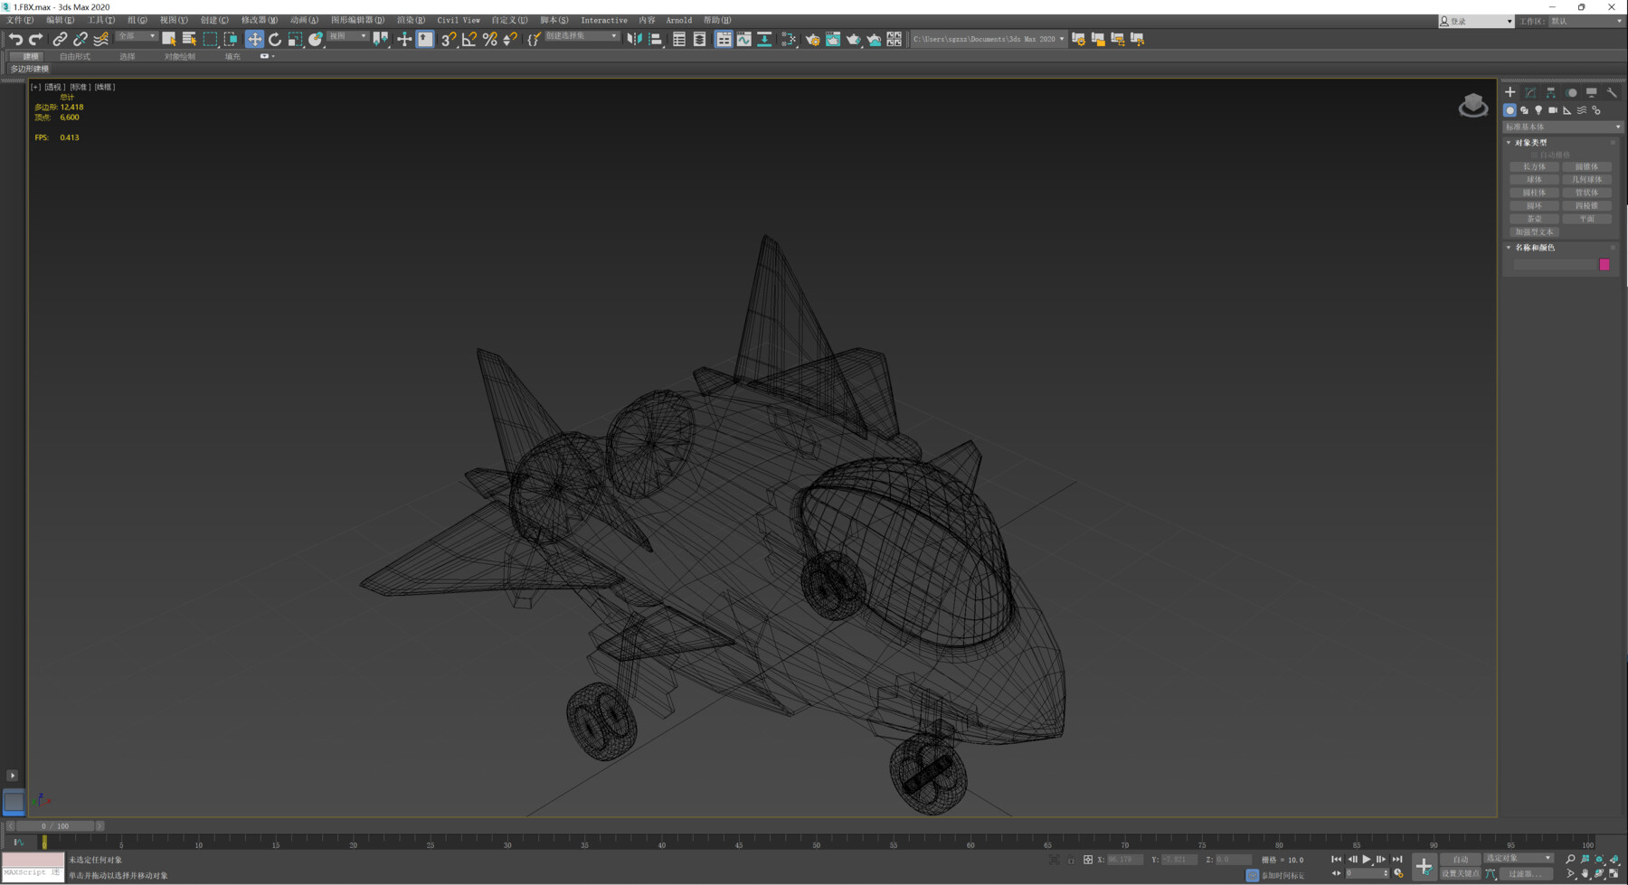The width and height of the screenshot is (1628, 885).
Task: Click the 茶壶 (Teapot) creation button
Action: (1533, 218)
